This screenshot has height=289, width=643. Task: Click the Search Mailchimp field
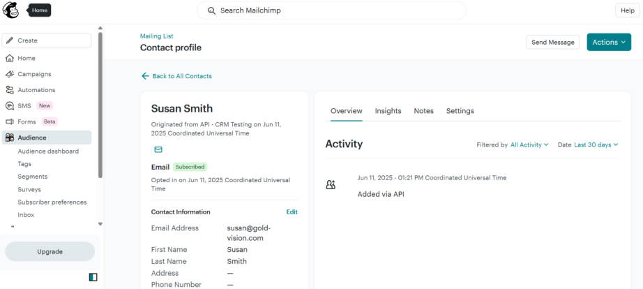point(331,10)
